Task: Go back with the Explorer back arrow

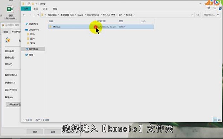Action: 24,15
